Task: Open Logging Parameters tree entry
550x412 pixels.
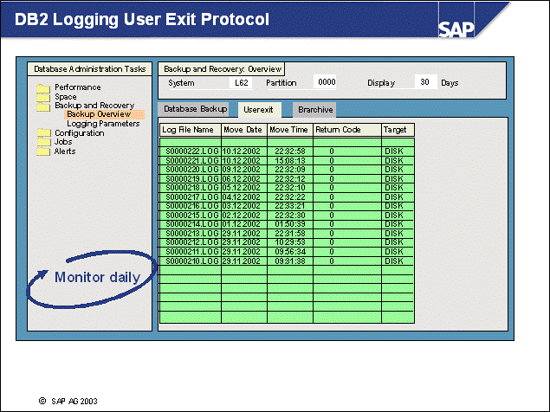Action: pyautogui.click(x=102, y=124)
